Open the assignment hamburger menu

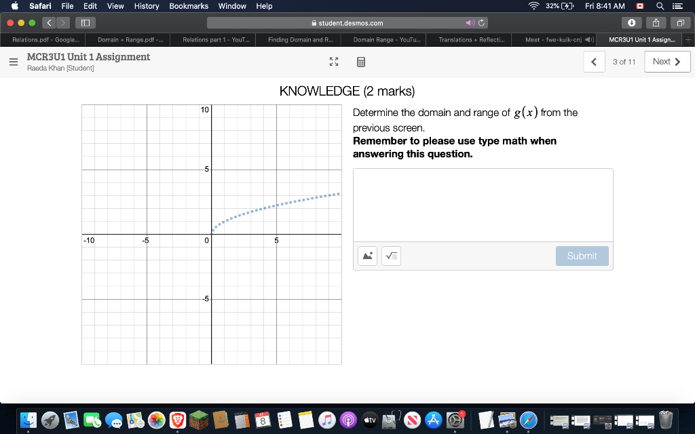tap(14, 61)
